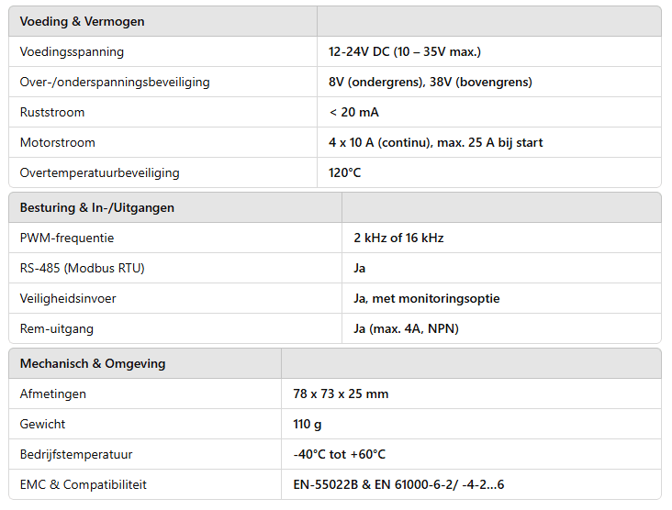672x510 pixels.
Task: Click the 2 kHz of 16 kHz value
Action: tap(398, 238)
